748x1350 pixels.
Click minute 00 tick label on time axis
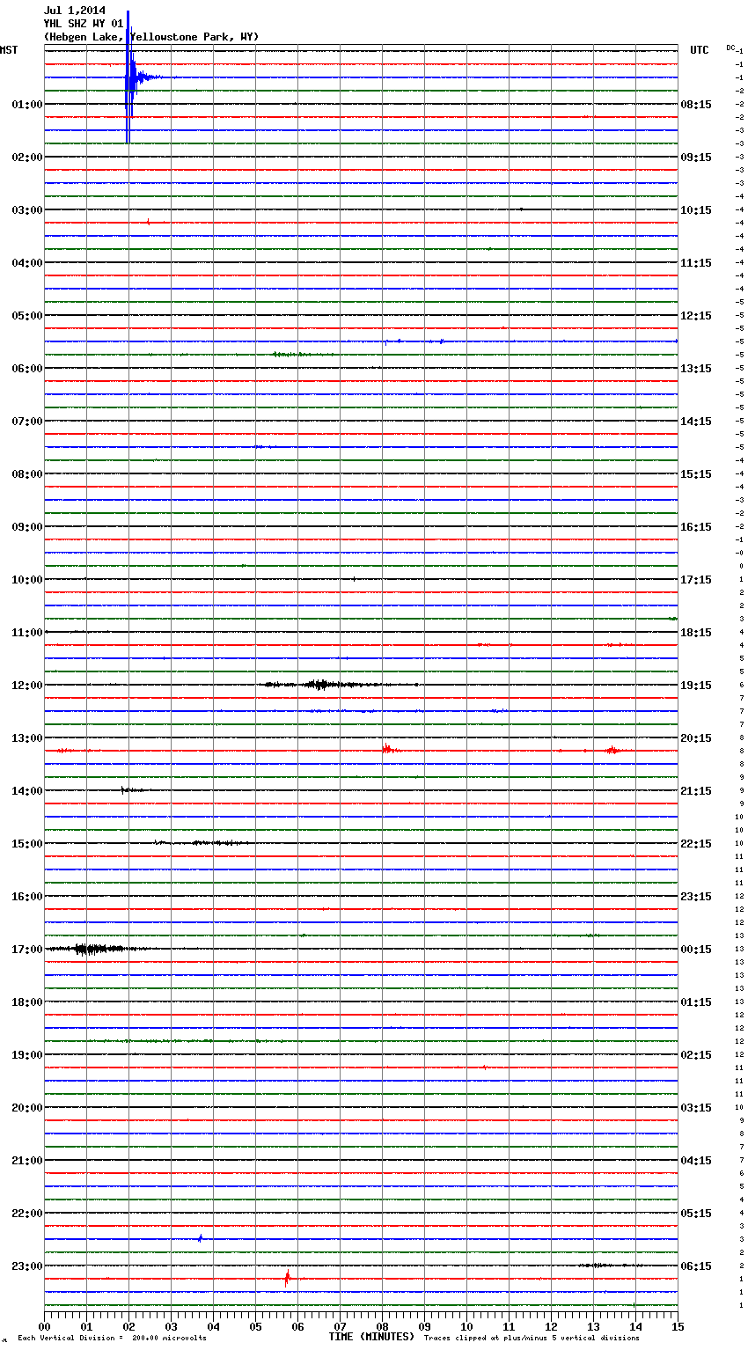pyautogui.click(x=44, y=1326)
